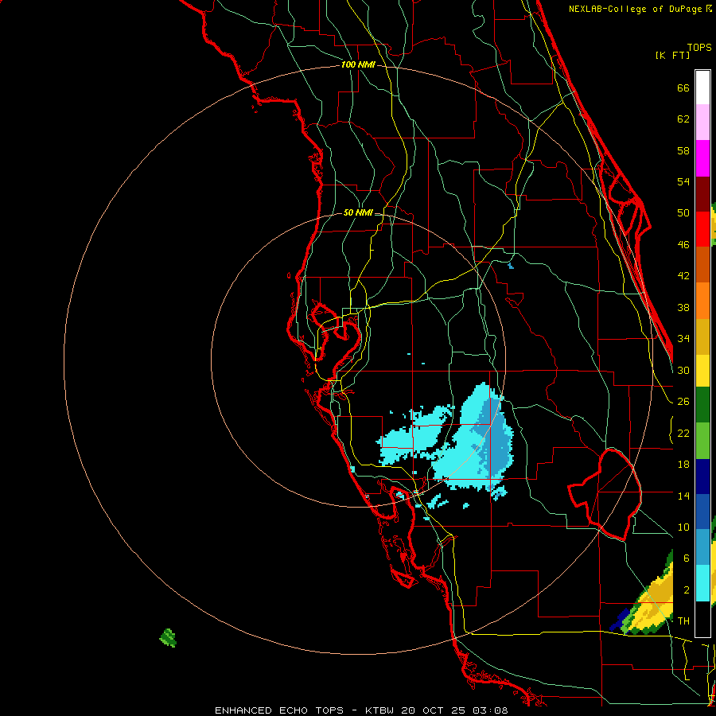Click the small green echo offshore southwest
Image resolution: width=716 pixels, height=716 pixels.
point(168,638)
